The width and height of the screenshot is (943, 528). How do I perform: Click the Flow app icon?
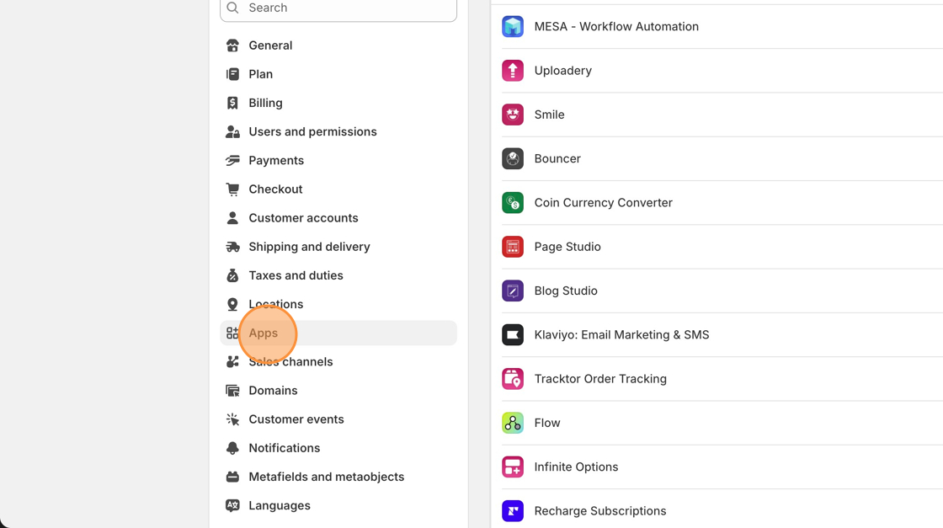pyautogui.click(x=513, y=423)
